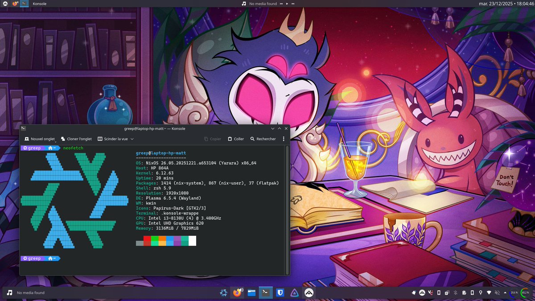Click the Packages: 1414 (nix-system) line
Image resolution: width=535 pixels, height=301 pixels.
click(207, 183)
